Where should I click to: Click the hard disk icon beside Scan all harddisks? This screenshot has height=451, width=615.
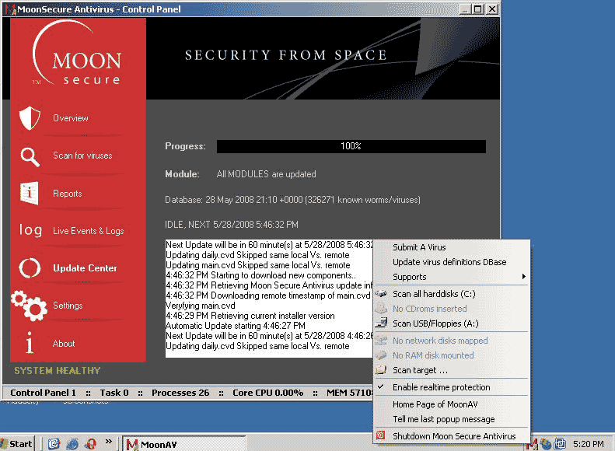pyautogui.click(x=381, y=294)
